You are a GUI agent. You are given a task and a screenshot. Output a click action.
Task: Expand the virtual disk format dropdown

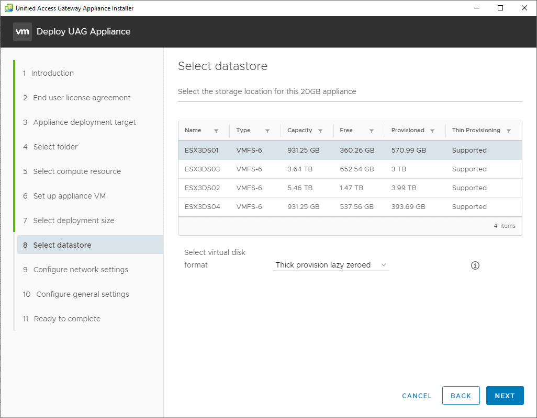click(331, 265)
